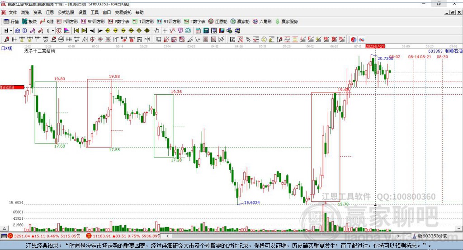Click the floppy disk save icon
This screenshot has height=250, width=463.
coord(222,31)
